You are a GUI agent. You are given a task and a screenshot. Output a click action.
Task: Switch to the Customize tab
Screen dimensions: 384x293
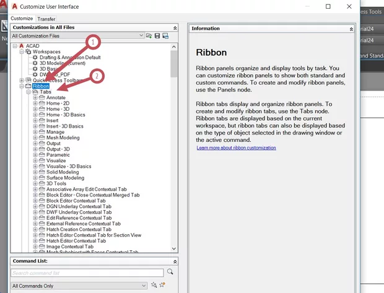tap(22, 19)
